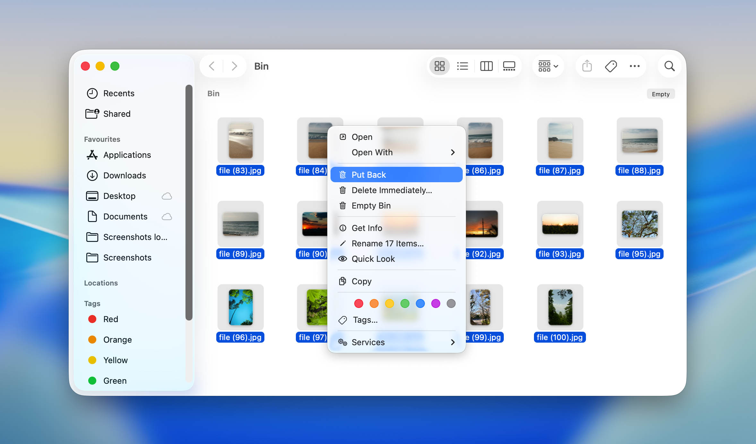Choose Put Back in the context menu
The height and width of the screenshot is (444, 756).
(396, 175)
